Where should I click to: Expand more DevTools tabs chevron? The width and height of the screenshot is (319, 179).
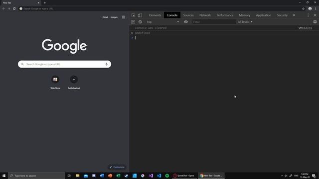294,15
